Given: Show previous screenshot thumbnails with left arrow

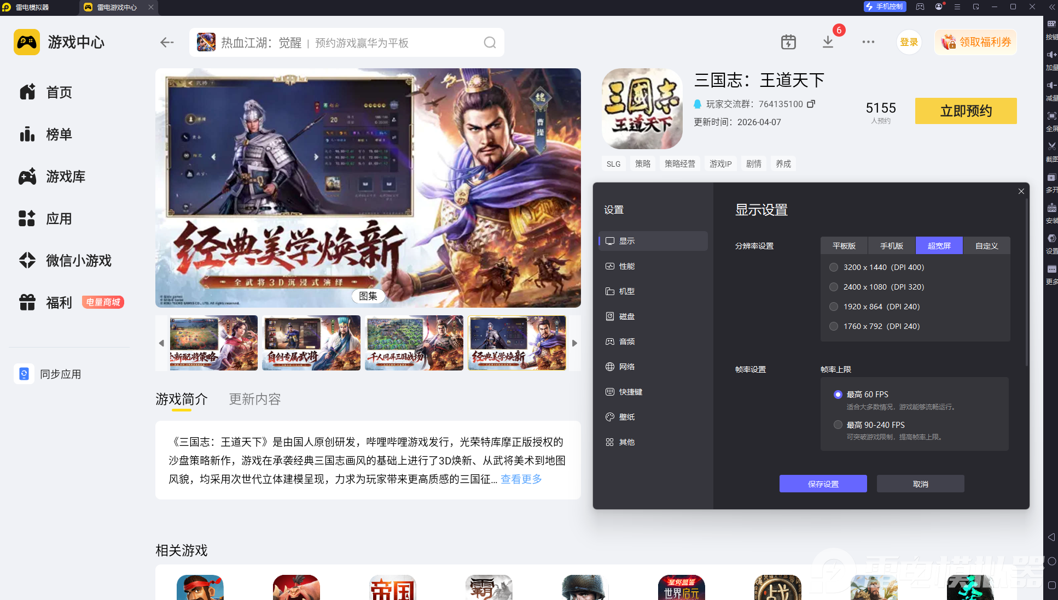Looking at the screenshot, I should 161,343.
